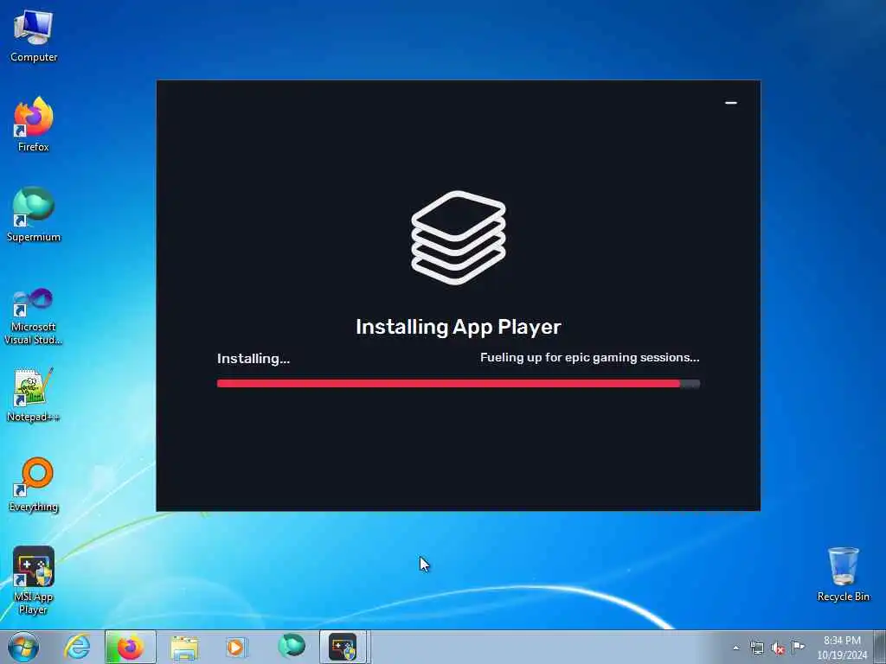886x664 pixels.
Task: Switch to Firefox in the taskbar
Action: tap(130, 647)
